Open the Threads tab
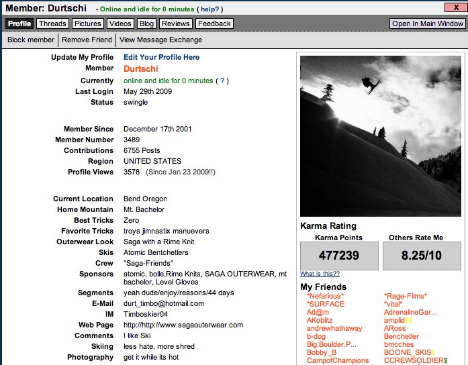 (52, 23)
